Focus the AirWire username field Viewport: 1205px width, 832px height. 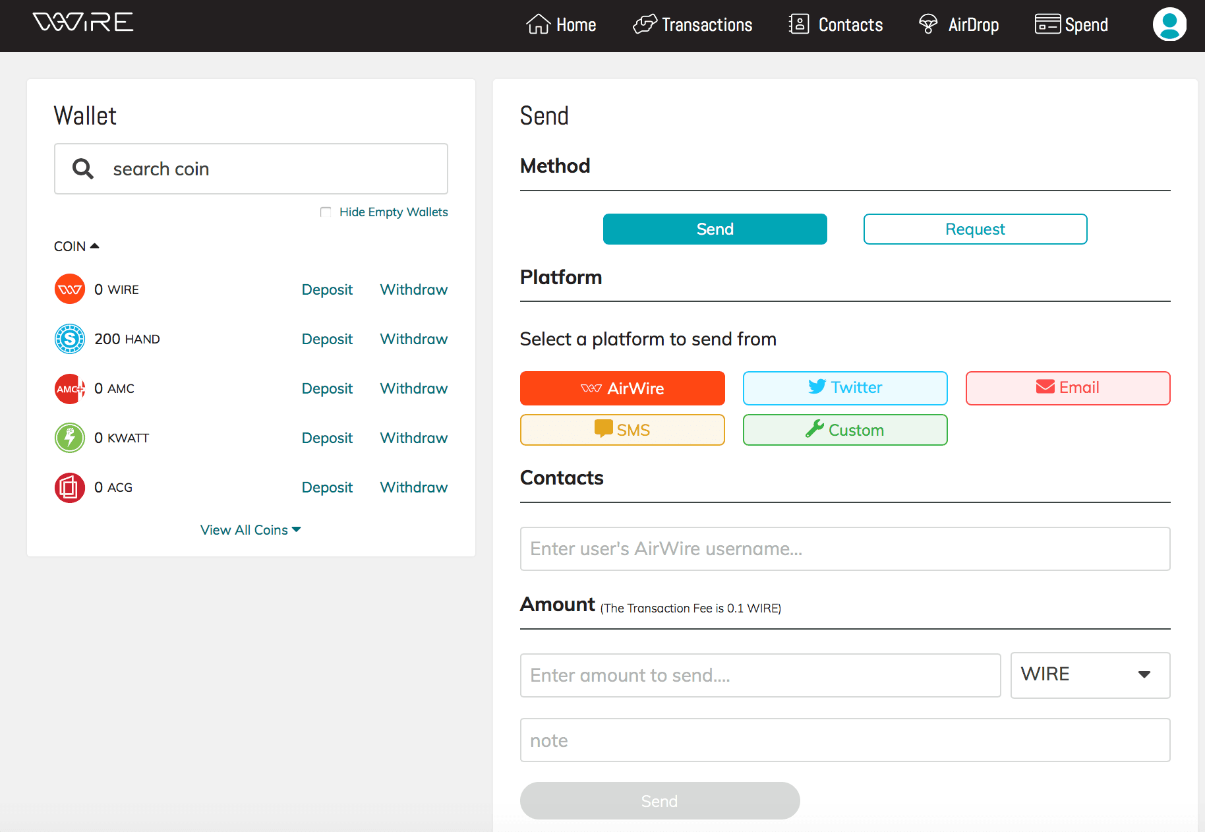point(845,549)
